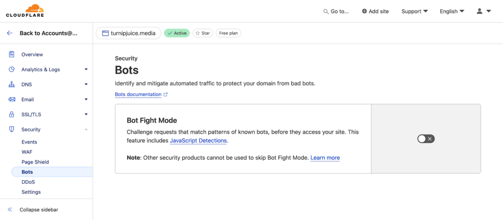Select WAF under Security
The image size is (503, 220).
tap(27, 152)
